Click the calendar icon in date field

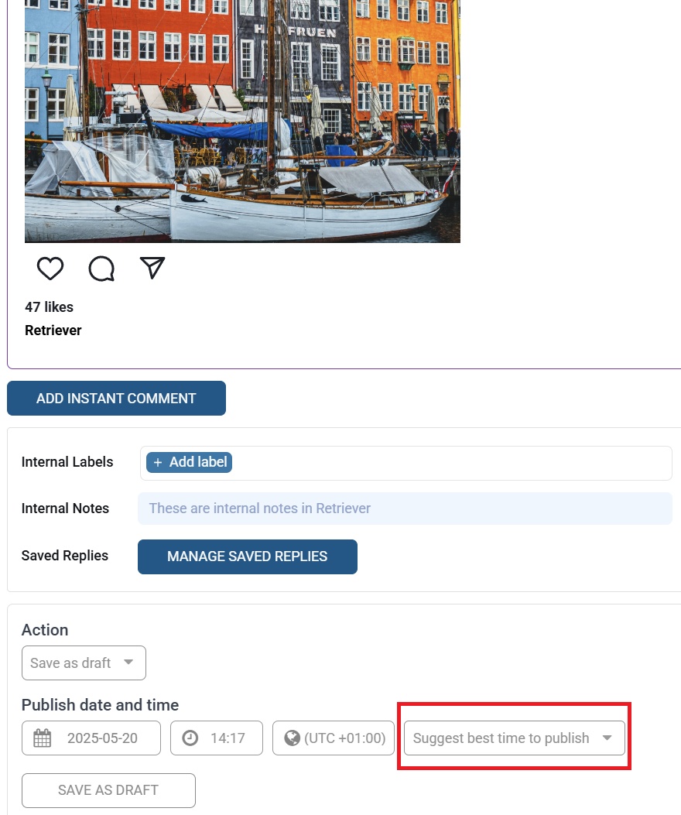coord(42,738)
